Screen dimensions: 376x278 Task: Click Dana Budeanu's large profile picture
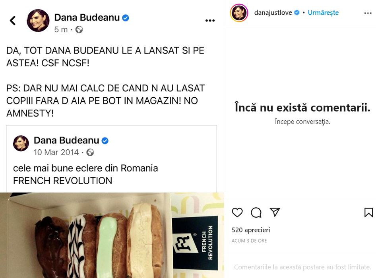[x=38, y=21]
